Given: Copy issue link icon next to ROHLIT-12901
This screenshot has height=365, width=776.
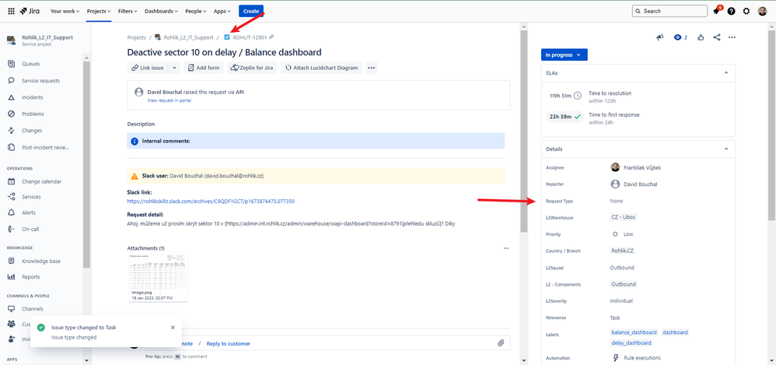Looking at the screenshot, I should tap(271, 37).
